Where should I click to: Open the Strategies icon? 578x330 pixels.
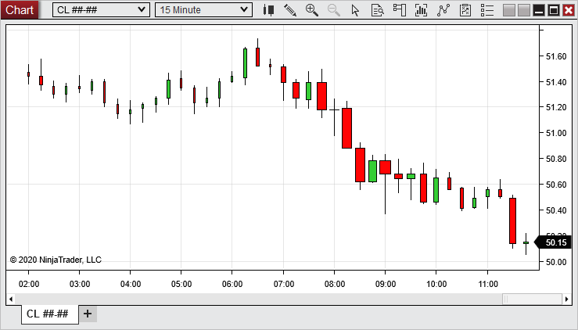pyautogui.click(x=465, y=10)
